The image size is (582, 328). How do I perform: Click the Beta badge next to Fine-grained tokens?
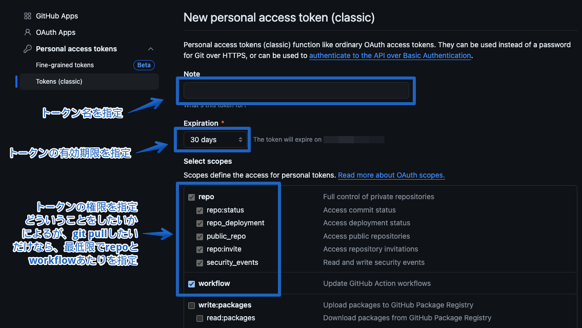(x=144, y=65)
